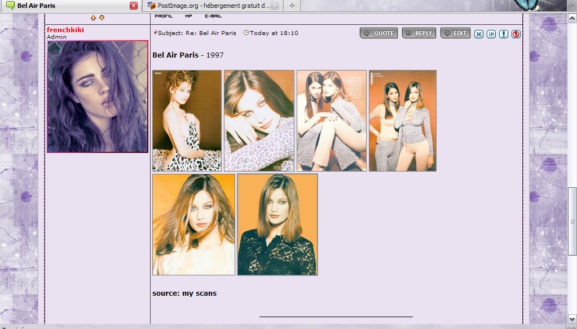Viewport: 577px width, 329px height.
Task: Delete the post with the X icon
Action: tap(478, 34)
